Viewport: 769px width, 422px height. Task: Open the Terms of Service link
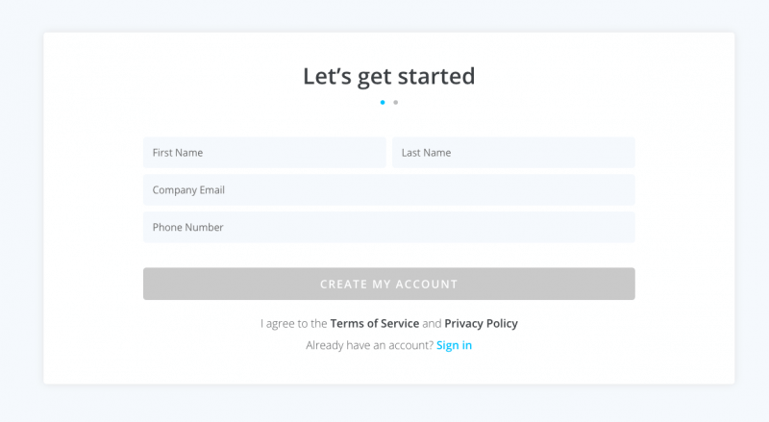(x=374, y=324)
